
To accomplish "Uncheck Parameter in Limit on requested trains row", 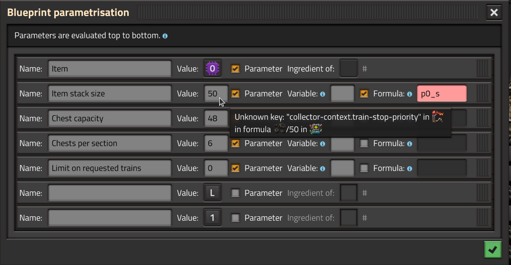I will pyautogui.click(x=235, y=168).
